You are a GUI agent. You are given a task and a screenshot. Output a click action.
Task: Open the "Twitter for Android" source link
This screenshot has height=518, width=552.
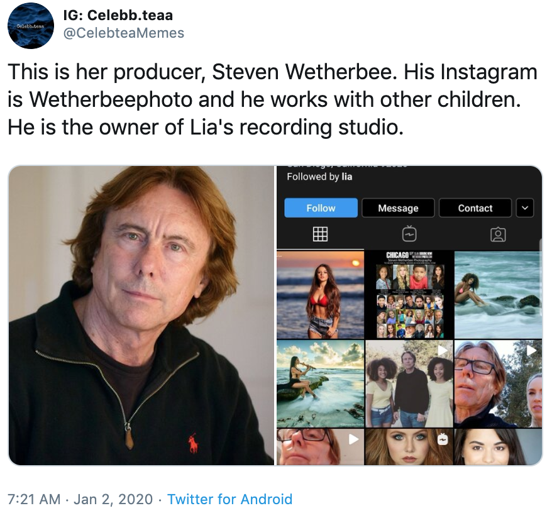(229, 499)
